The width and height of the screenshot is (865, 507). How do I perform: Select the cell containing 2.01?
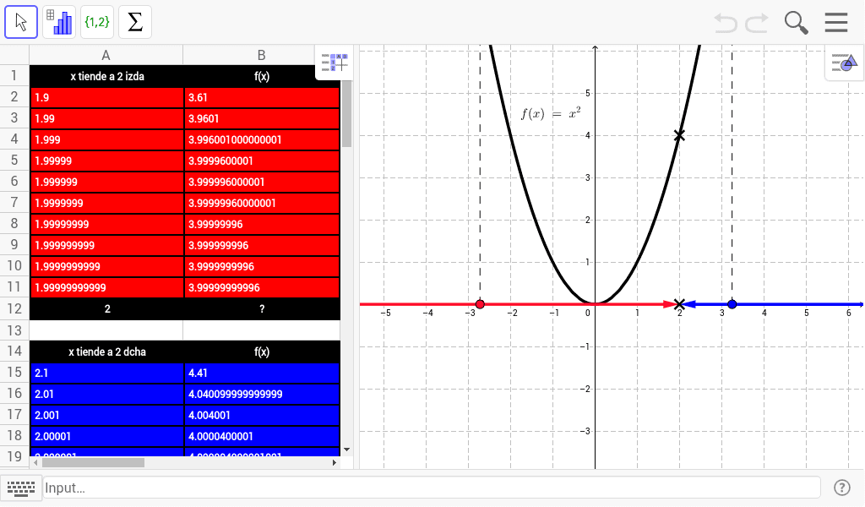(x=107, y=394)
